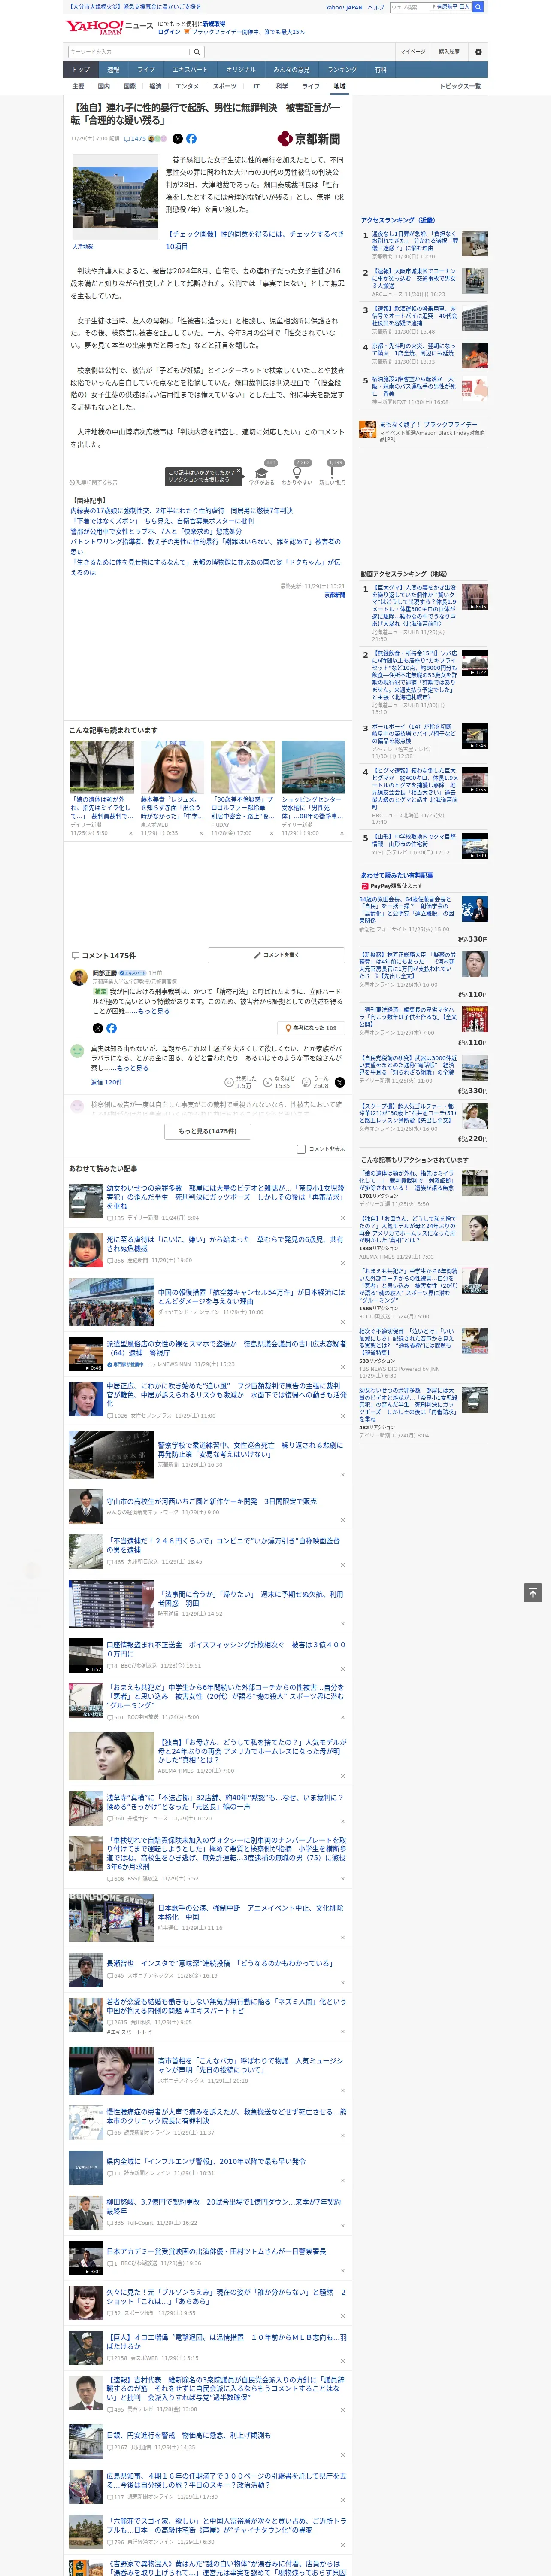Select the 経済 category
This screenshot has height=2576, width=551.
(x=155, y=86)
